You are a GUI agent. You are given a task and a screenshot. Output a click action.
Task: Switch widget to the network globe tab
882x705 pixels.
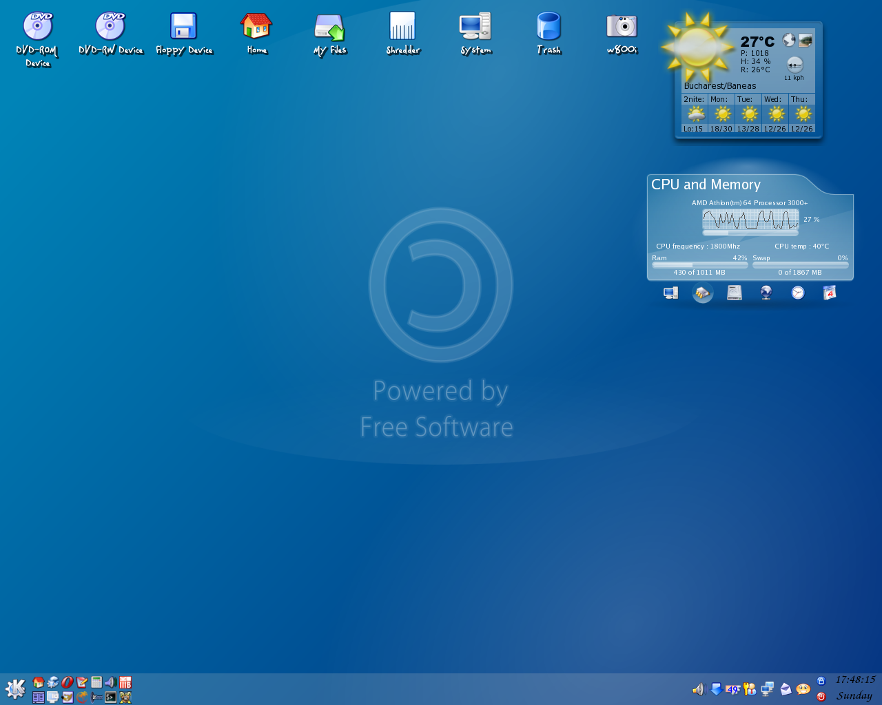pyautogui.click(x=766, y=293)
